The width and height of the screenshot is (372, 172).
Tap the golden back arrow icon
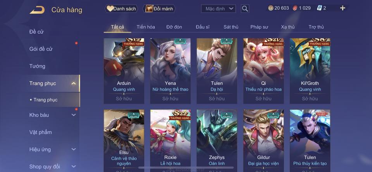pyautogui.click(x=37, y=10)
